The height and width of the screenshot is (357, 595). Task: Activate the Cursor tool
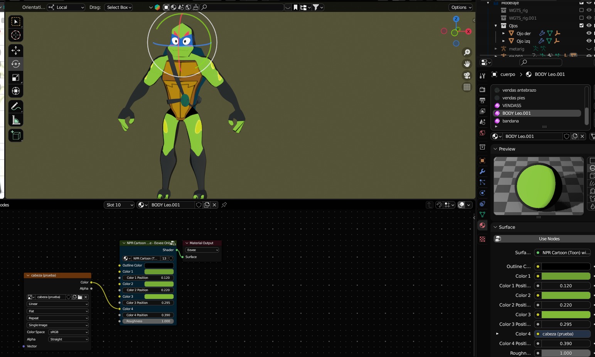16,35
